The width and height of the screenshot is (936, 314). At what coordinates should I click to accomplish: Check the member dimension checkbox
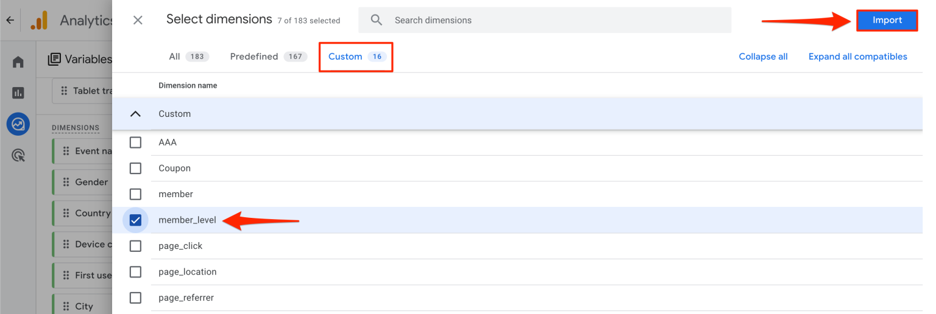tap(135, 194)
